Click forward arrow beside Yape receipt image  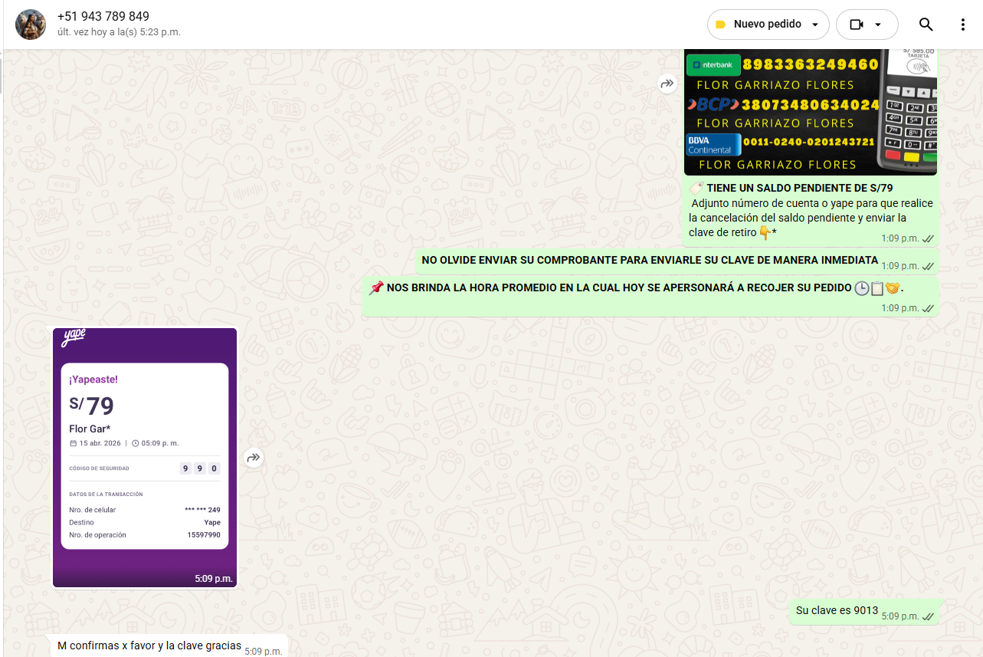(x=253, y=458)
